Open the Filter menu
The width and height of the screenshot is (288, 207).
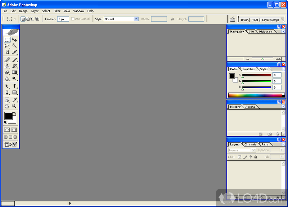click(57, 11)
